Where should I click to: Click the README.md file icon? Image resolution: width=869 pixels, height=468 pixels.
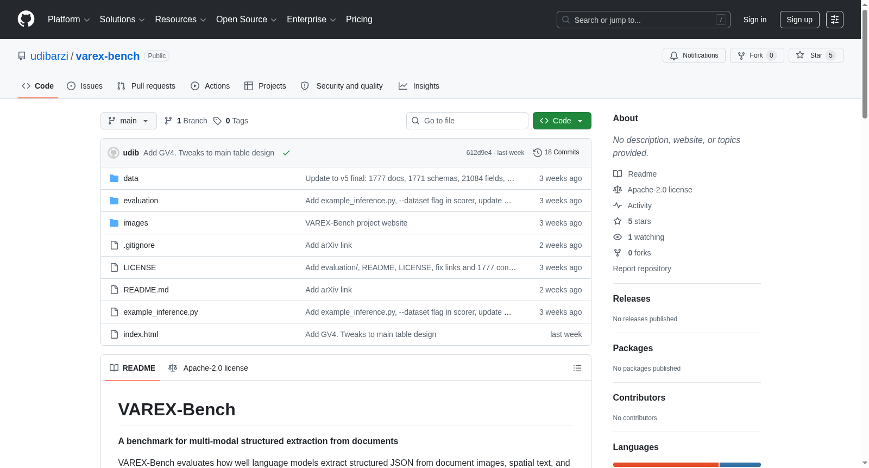(x=114, y=290)
